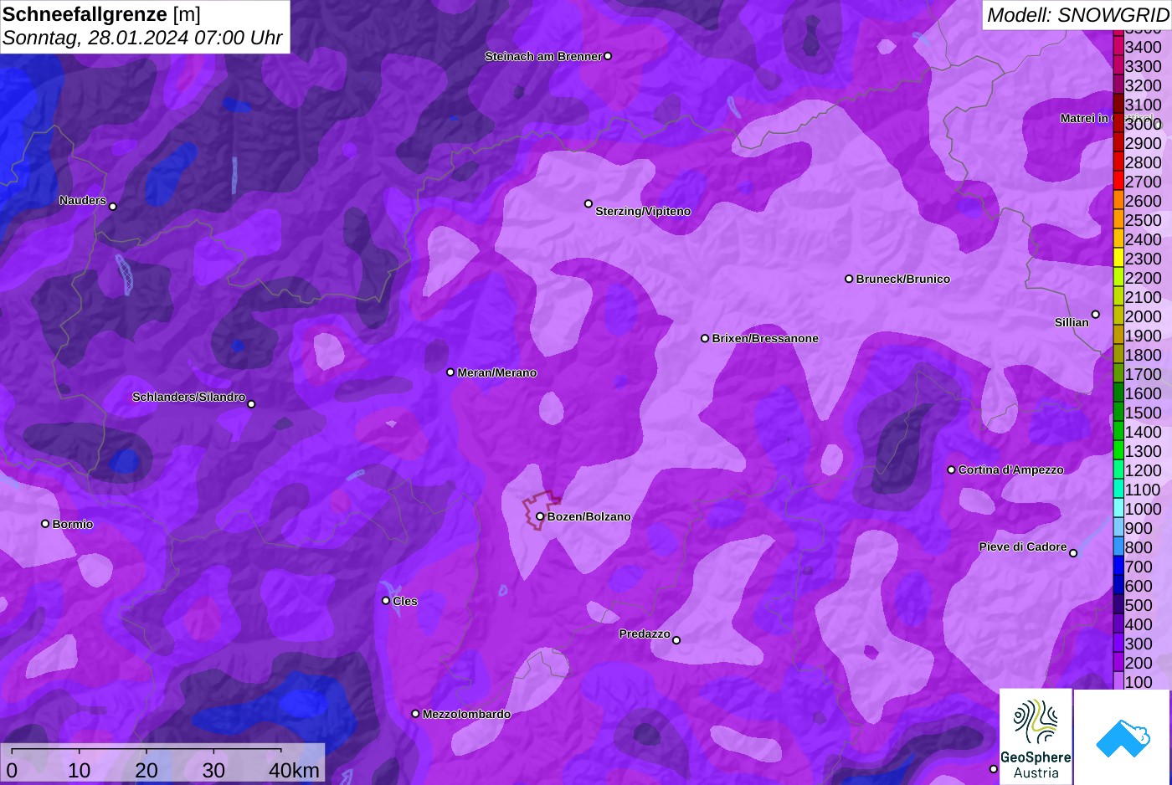This screenshot has width=1172, height=785.
Task: Click the 0 scale bar label
Action: point(12,771)
